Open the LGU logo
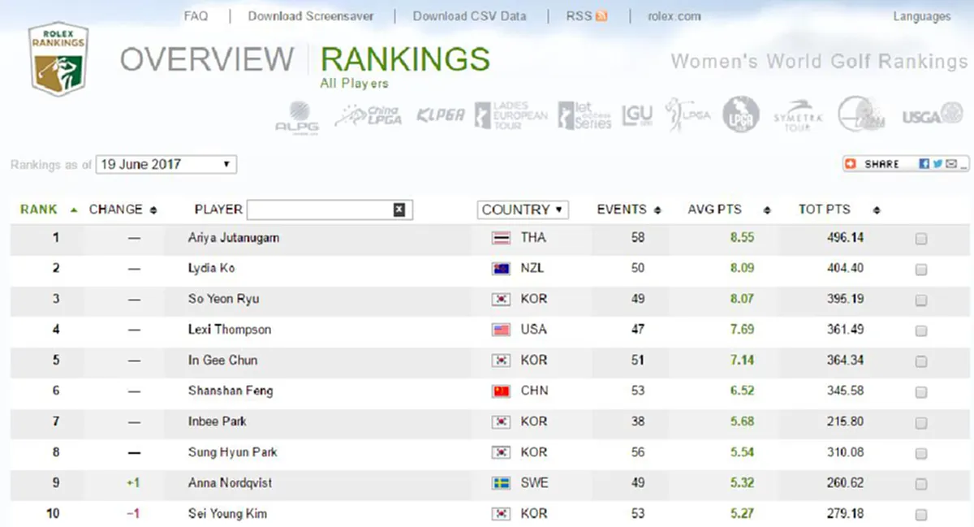974x527 pixels. (637, 115)
